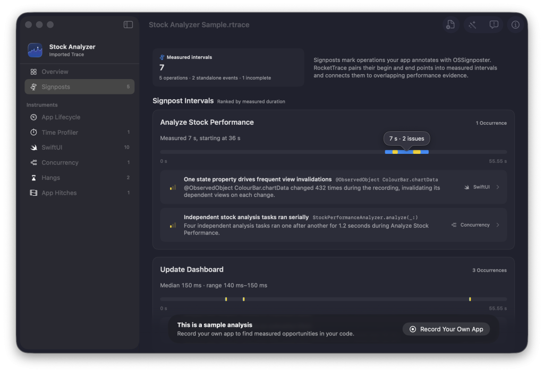Image resolution: width=544 pixels, height=373 pixels.
Task: Click the "Analyze Stock Performance" card title
Action: (x=207, y=123)
